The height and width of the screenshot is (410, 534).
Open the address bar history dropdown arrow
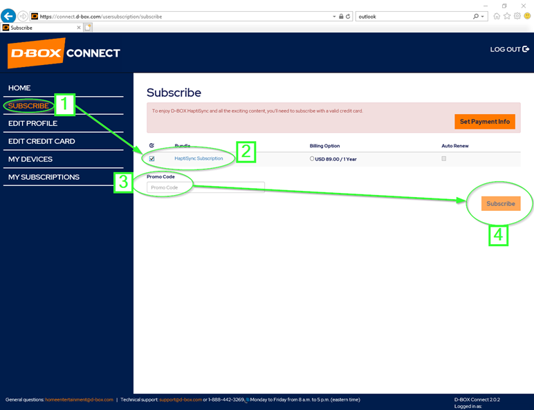[x=334, y=17]
